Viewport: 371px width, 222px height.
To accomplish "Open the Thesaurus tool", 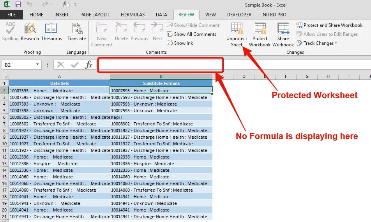I will tap(51, 31).
